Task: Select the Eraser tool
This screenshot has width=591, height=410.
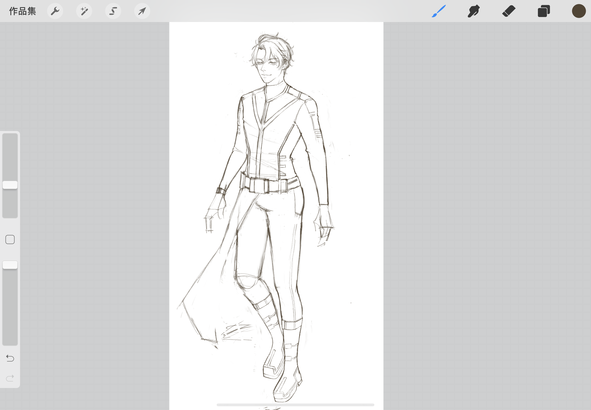Action: pyautogui.click(x=509, y=11)
